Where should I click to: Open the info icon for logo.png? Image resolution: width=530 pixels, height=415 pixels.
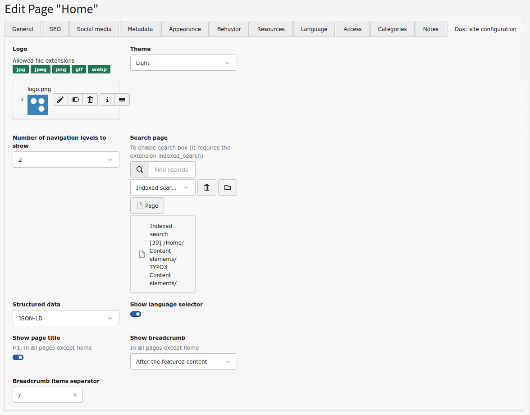point(107,100)
